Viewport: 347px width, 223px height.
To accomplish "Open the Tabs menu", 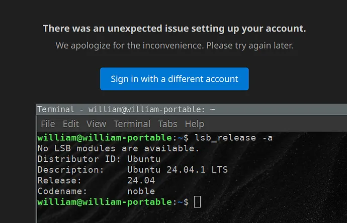I will [x=167, y=124].
